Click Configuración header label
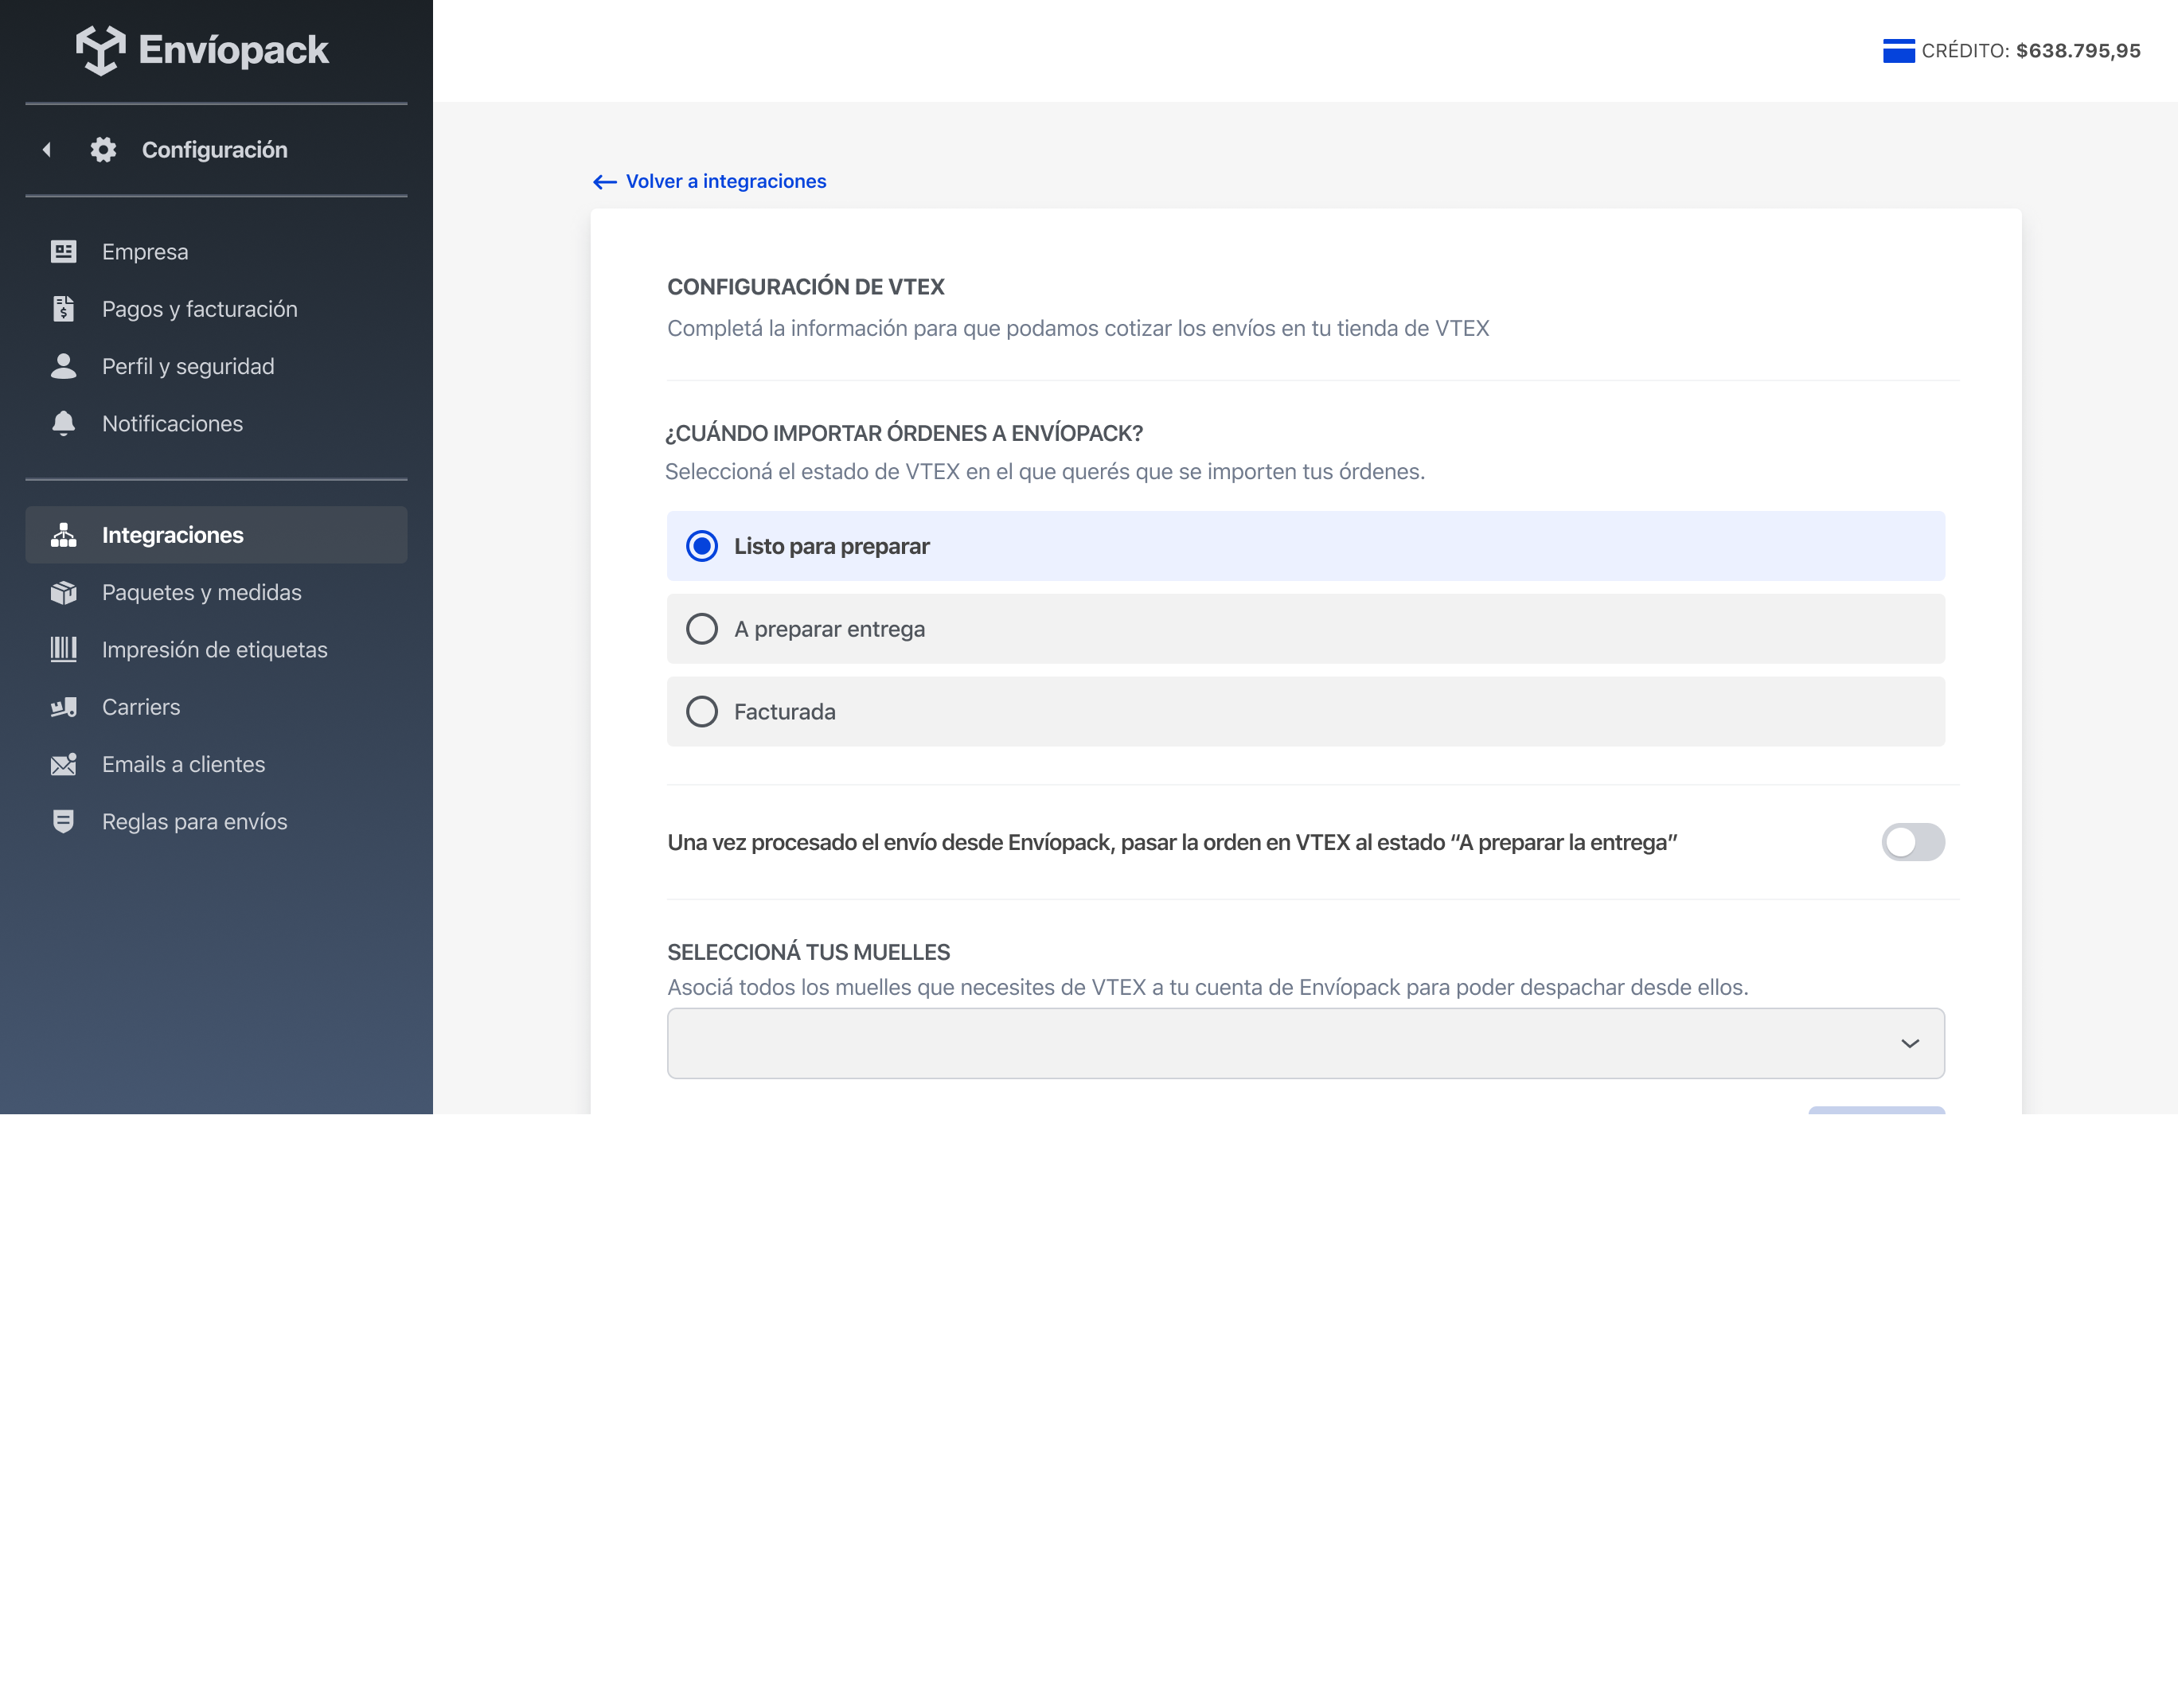Image resolution: width=2178 pixels, height=1708 pixels. 215,150
